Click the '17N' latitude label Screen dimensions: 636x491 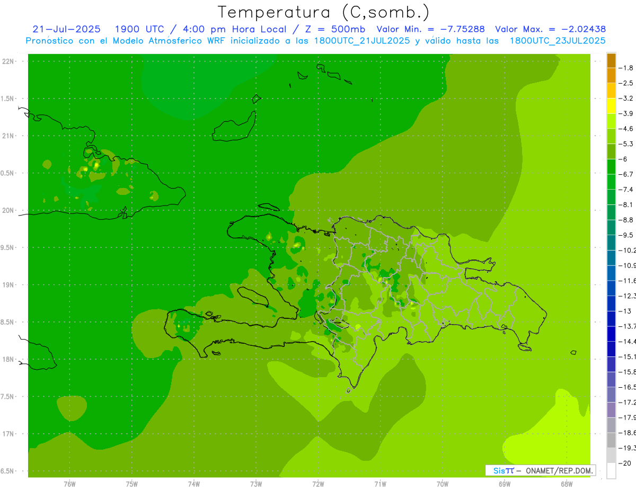tap(8, 434)
